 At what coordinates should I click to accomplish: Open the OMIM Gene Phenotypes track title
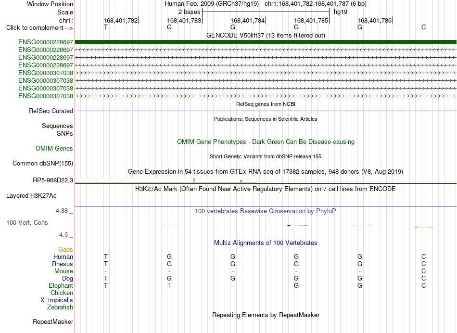click(266, 141)
